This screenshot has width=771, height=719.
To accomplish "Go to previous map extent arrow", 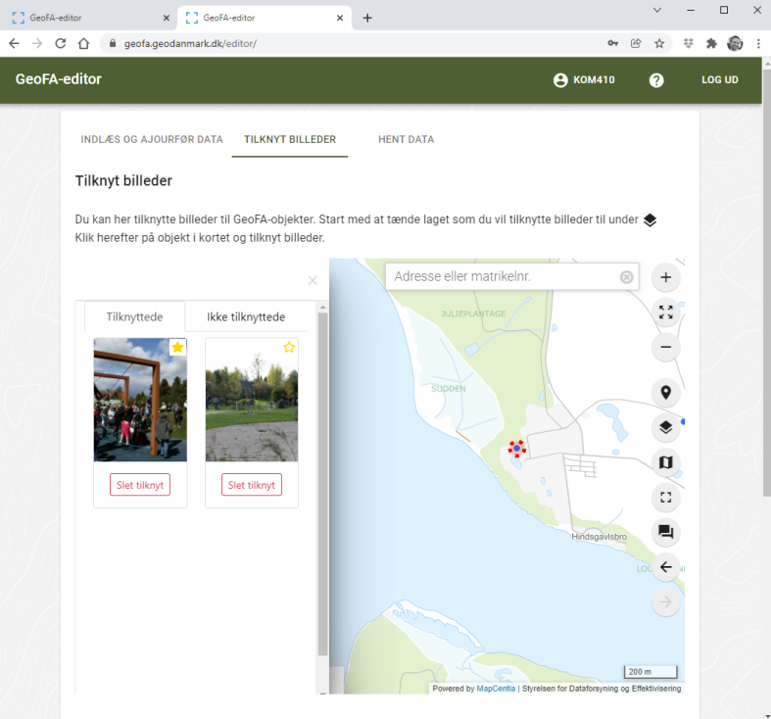I will coord(665,567).
